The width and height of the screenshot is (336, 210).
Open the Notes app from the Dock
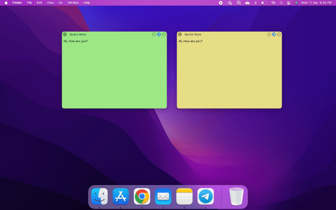tap(184, 196)
